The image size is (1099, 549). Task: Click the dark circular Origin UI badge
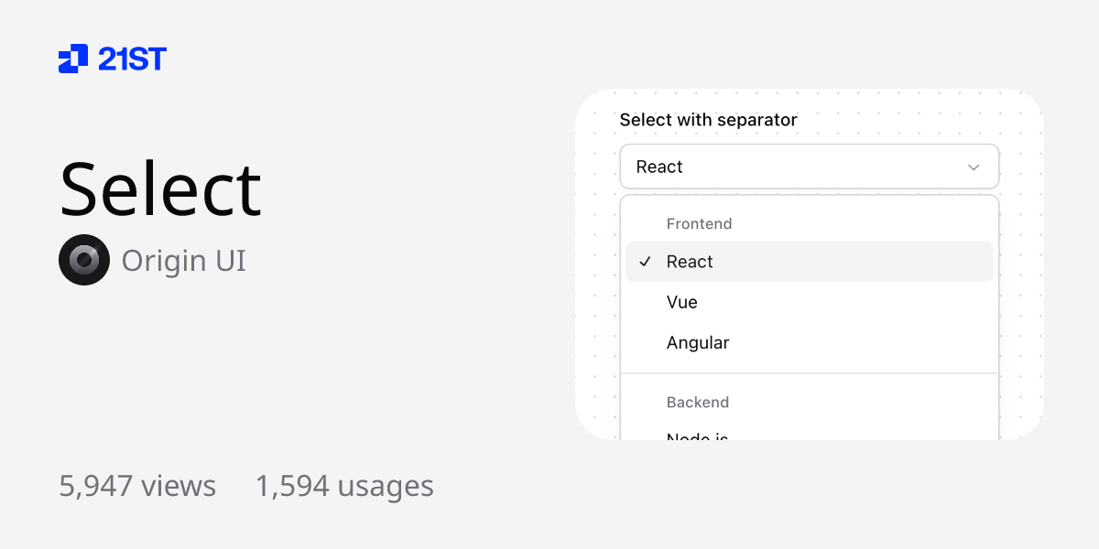pos(84,260)
